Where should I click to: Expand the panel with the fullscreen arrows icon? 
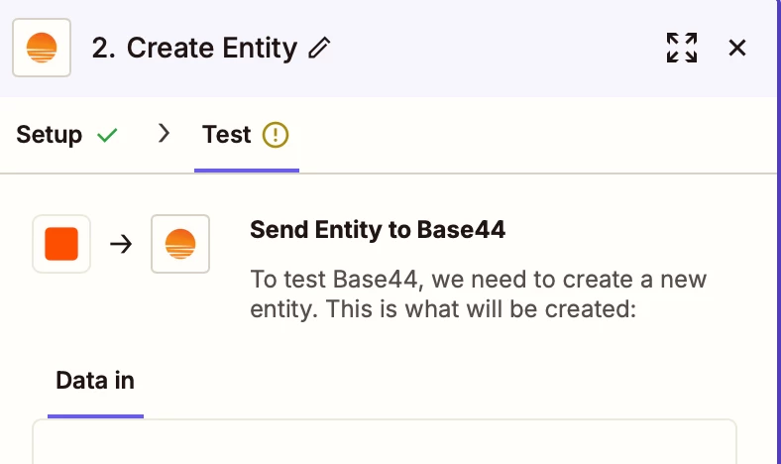pos(681,48)
